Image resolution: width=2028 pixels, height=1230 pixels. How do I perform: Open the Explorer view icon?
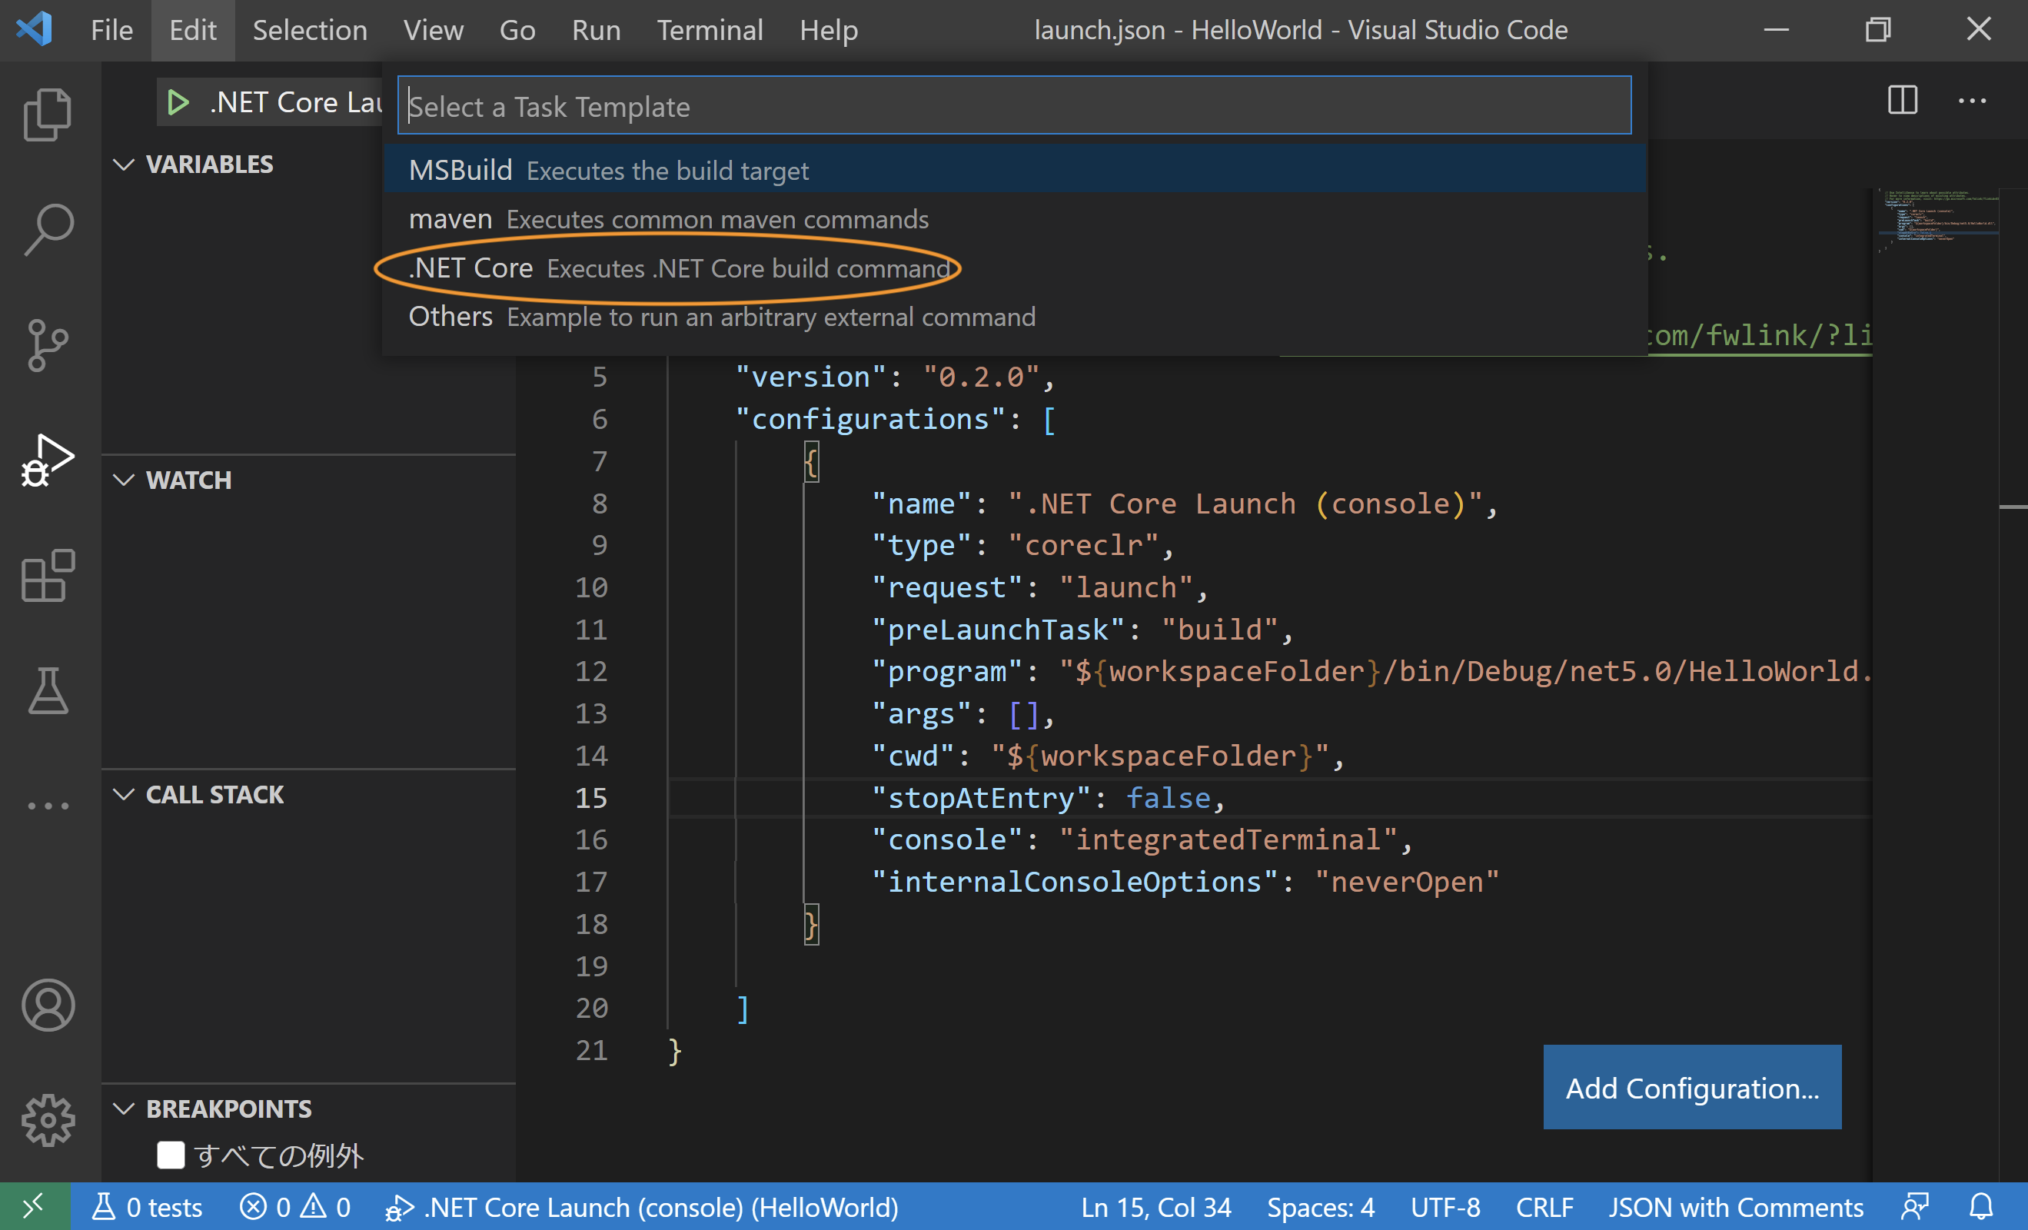click(x=48, y=114)
